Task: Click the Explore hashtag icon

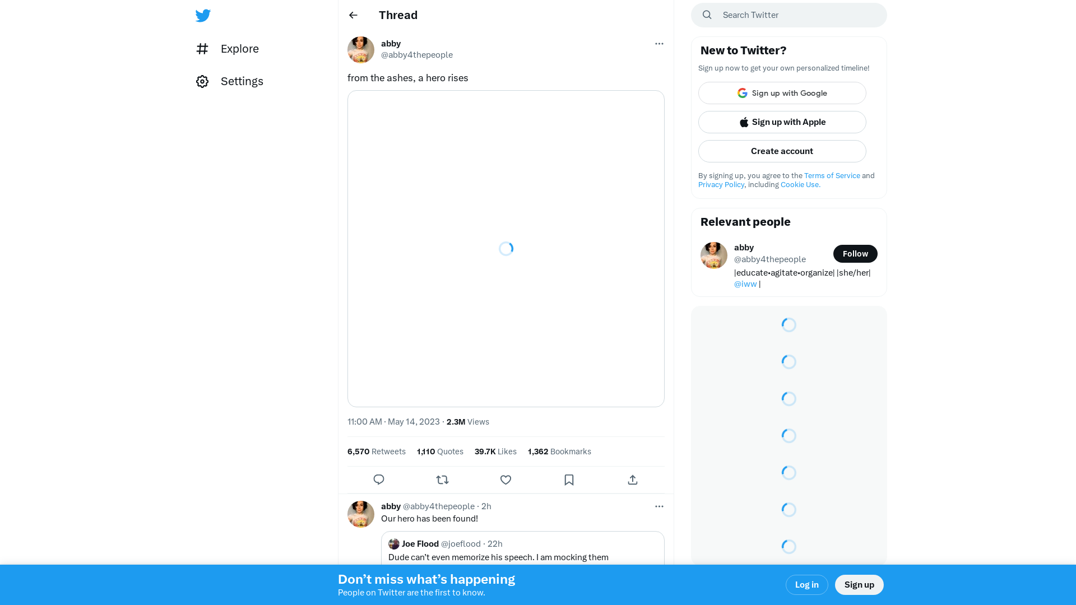Action: 202,49
